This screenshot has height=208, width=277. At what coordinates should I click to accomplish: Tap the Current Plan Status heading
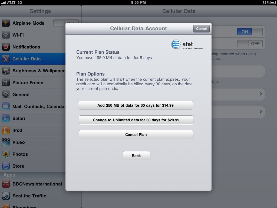[x=98, y=52]
